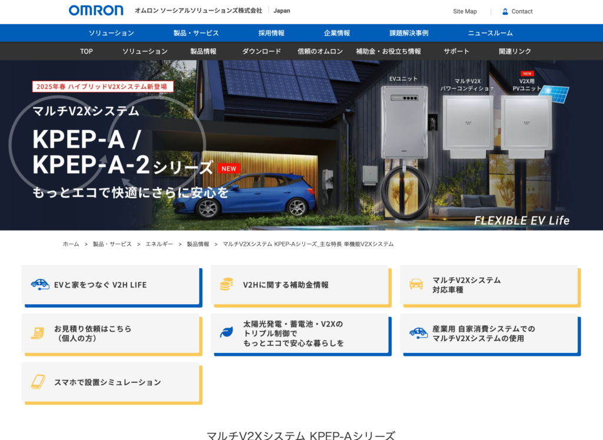Click the smartphone icon for installation simulation
Screen dimensions: 603x440
[38, 382]
